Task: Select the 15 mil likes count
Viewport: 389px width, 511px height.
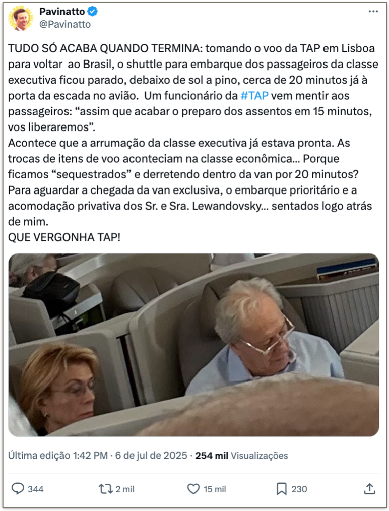Action: 215,489
